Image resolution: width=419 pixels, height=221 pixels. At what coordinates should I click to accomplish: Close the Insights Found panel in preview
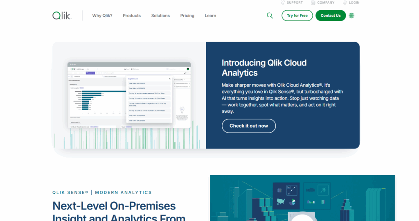pos(170,79)
